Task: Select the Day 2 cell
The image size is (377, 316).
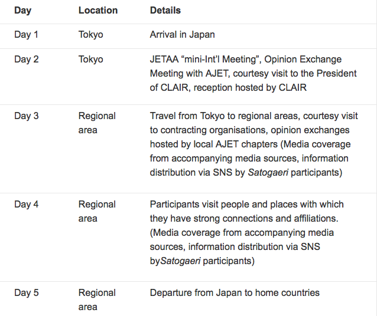Action: pos(27,60)
